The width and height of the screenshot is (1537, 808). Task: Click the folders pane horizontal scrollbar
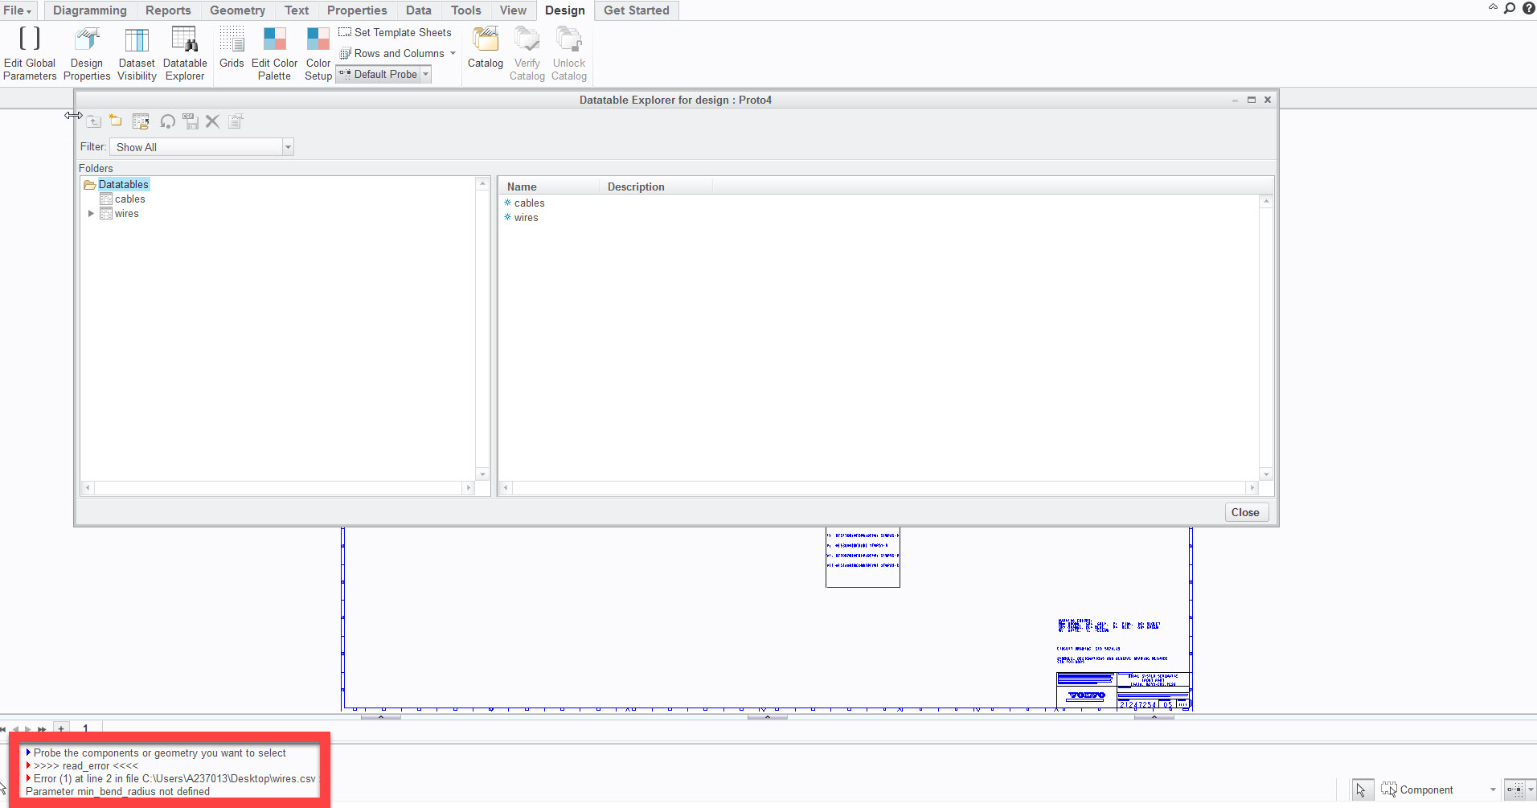click(278, 488)
